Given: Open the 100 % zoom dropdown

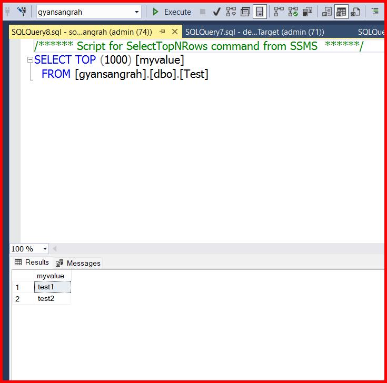Looking at the screenshot, I should 45,249.
